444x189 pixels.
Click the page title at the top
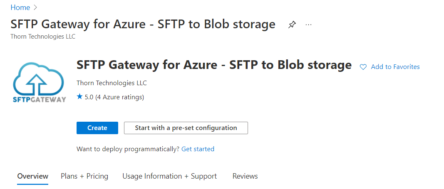143,24
